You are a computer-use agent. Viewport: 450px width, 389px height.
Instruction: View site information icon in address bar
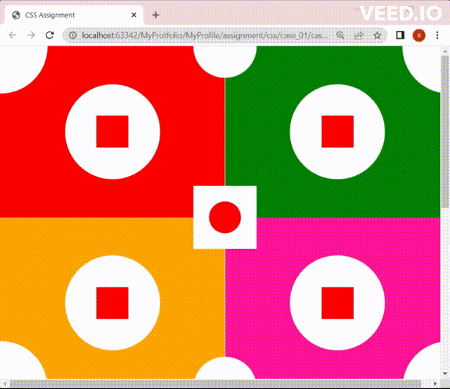click(73, 35)
